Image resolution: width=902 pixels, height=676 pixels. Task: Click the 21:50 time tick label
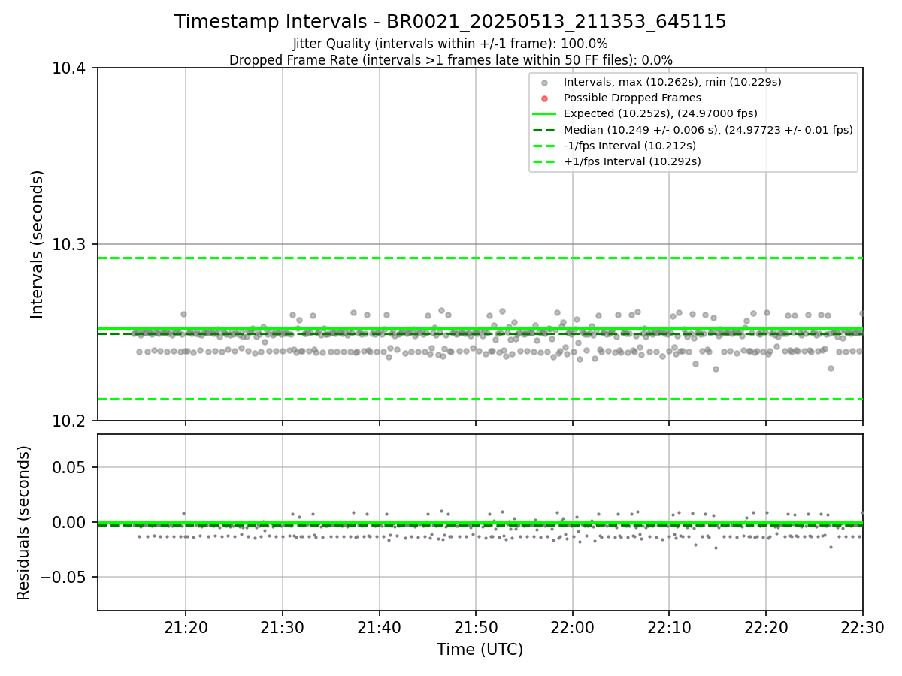coord(476,627)
